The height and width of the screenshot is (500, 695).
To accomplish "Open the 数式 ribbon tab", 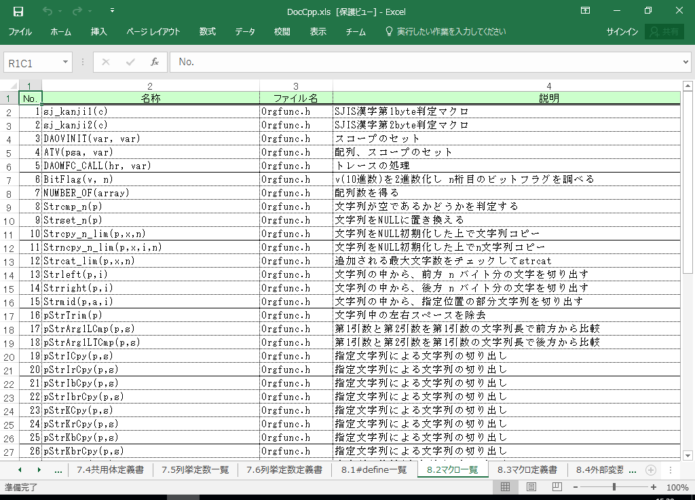I will 207,32.
